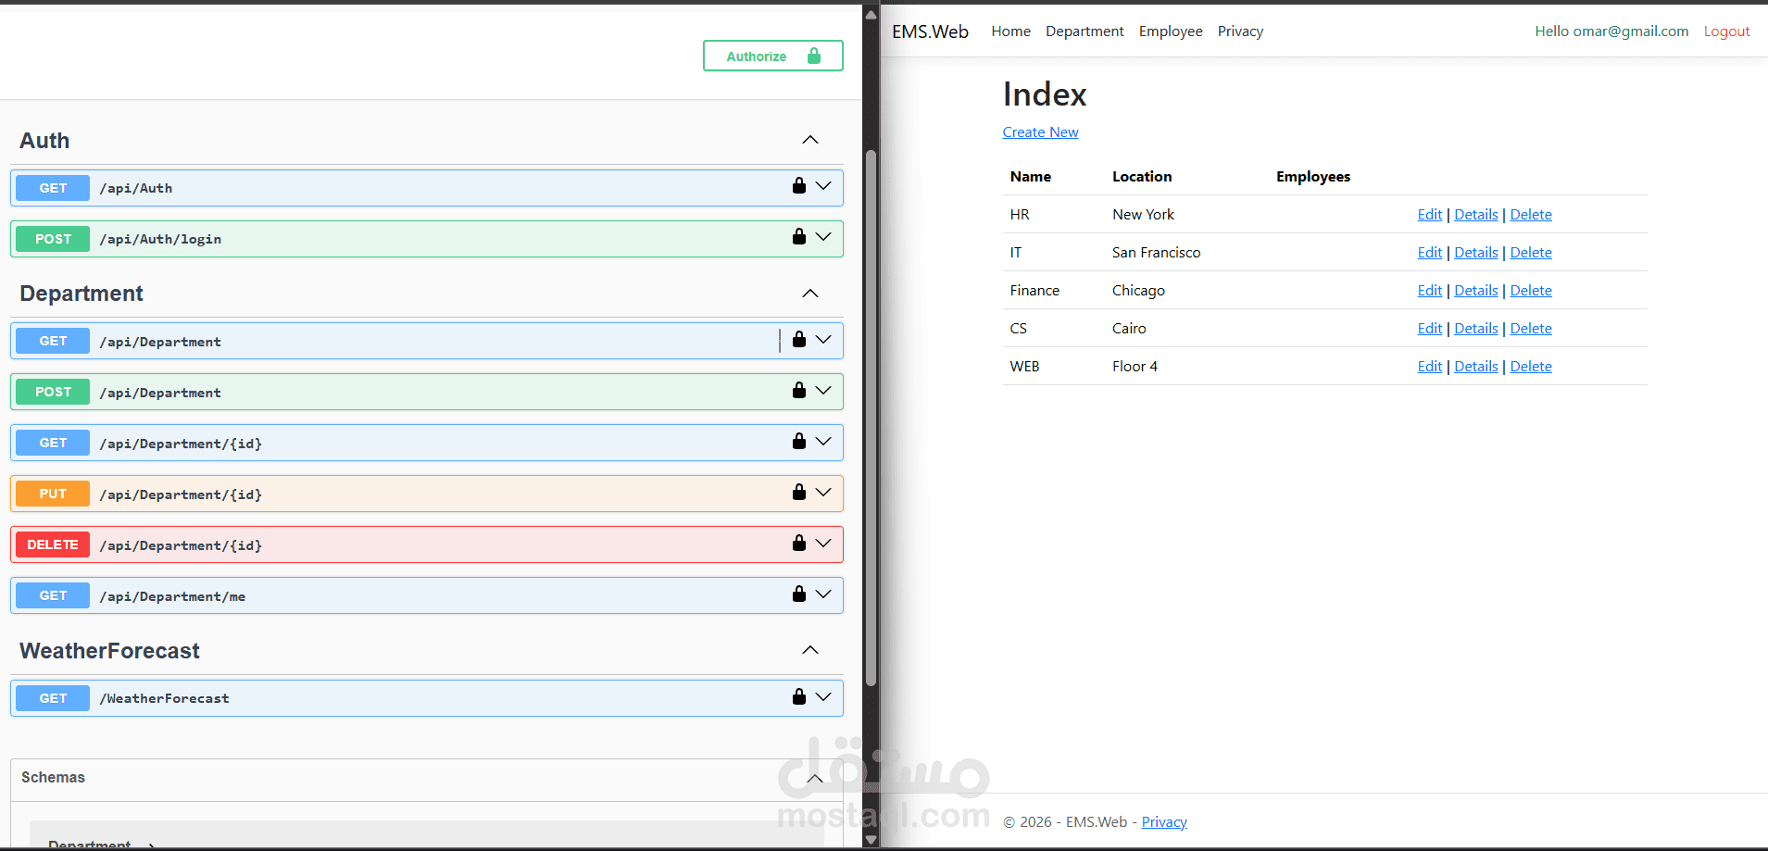1768x851 pixels.
Task: Collapse the Department section
Action: point(810,294)
